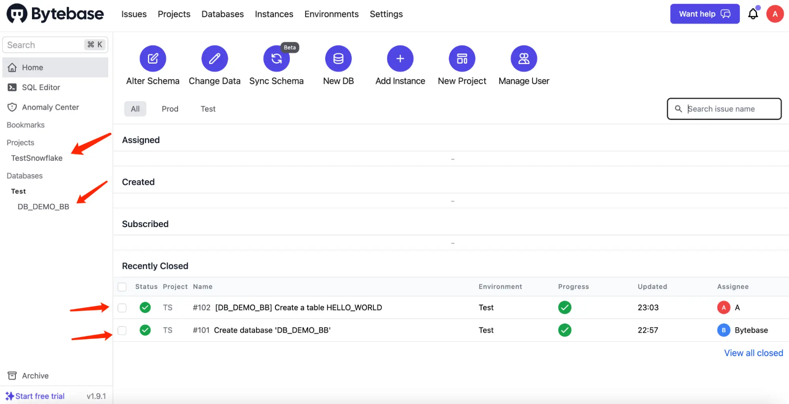This screenshot has width=789, height=404.
Task: Click the progress check for issue #101
Action: [565, 330]
